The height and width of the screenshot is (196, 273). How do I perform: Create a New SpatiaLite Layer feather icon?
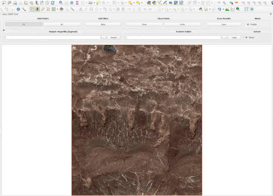[165, 3]
